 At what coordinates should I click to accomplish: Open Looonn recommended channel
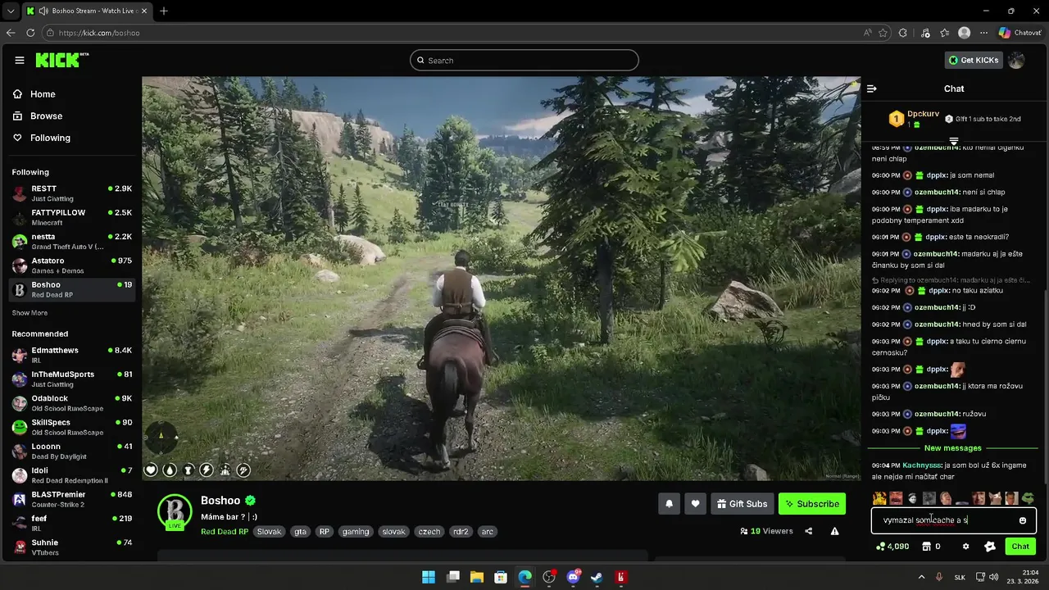[72, 451]
